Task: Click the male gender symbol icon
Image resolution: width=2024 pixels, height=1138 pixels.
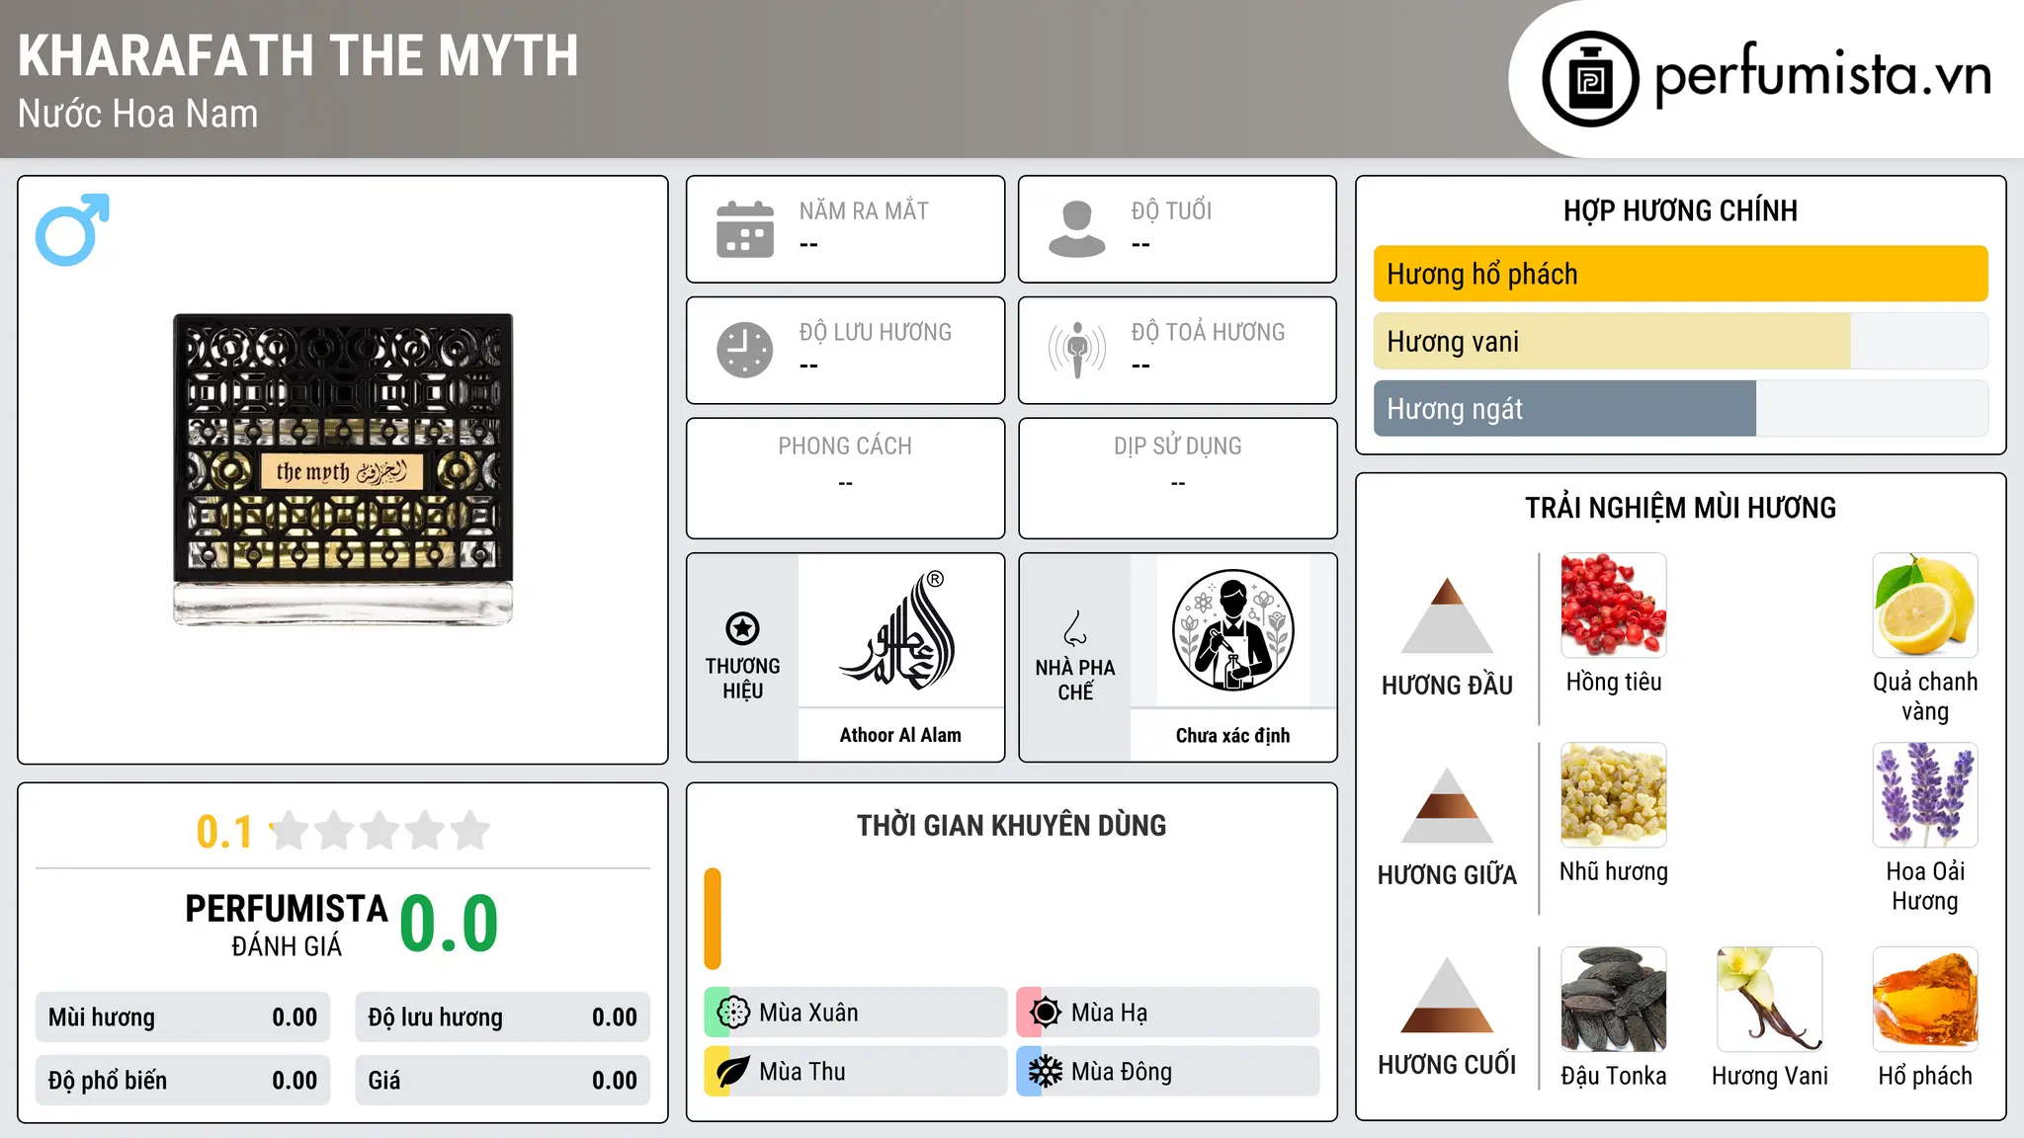Action: (x=72, y=229)
